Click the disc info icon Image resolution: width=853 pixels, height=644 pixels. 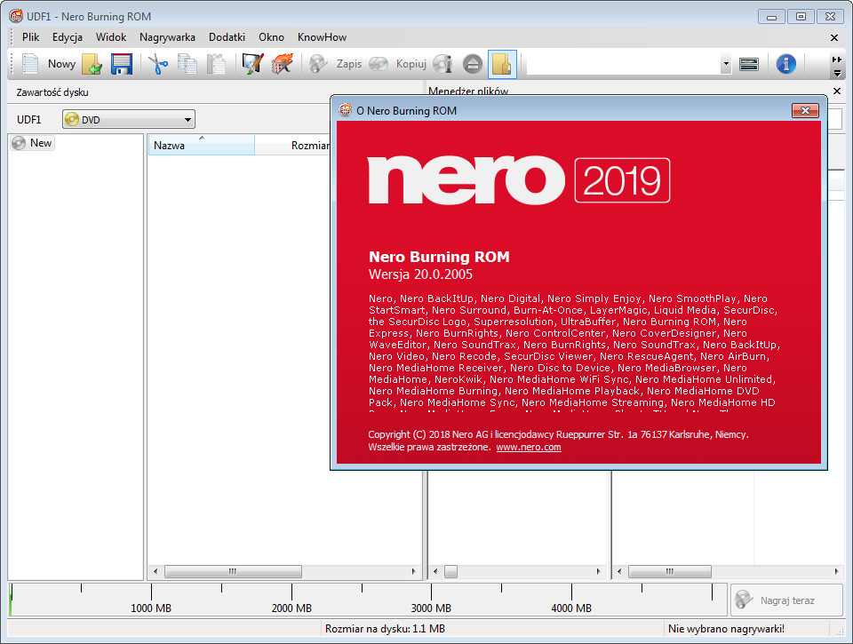[x=442, y=64]
